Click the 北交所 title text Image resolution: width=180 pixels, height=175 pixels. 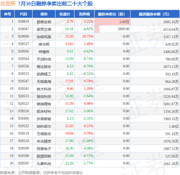(8, 4)
